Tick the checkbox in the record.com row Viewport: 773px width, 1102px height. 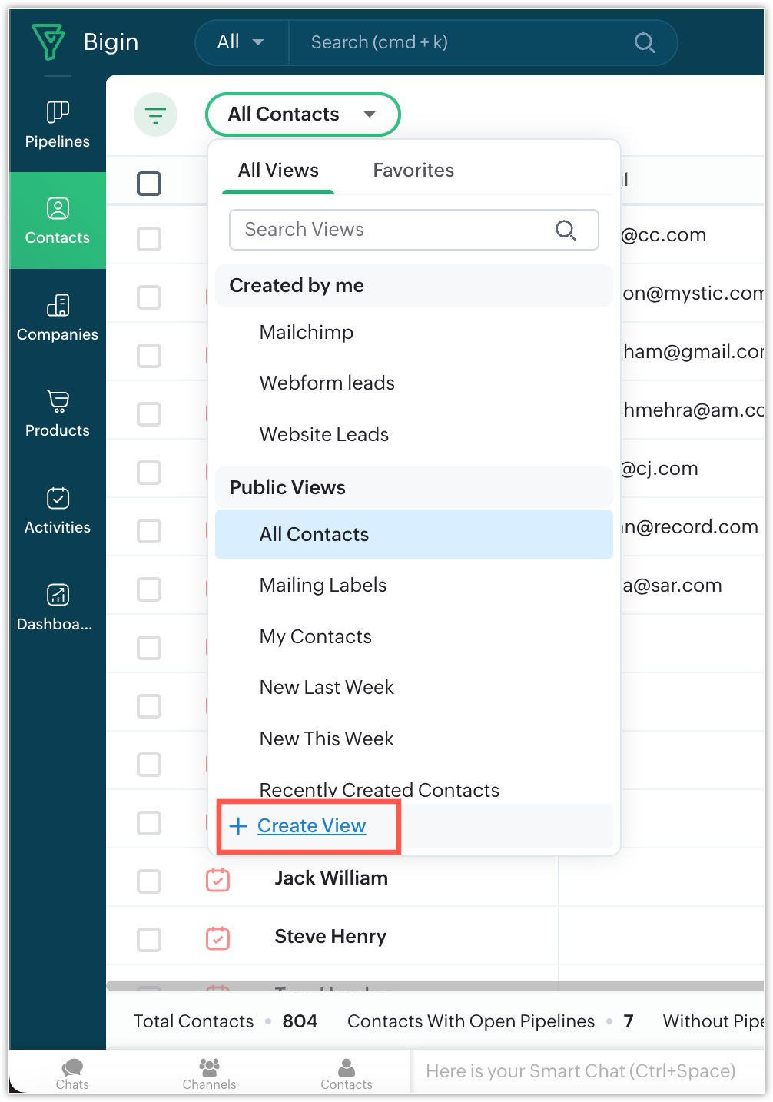click(x=149, y=531)
